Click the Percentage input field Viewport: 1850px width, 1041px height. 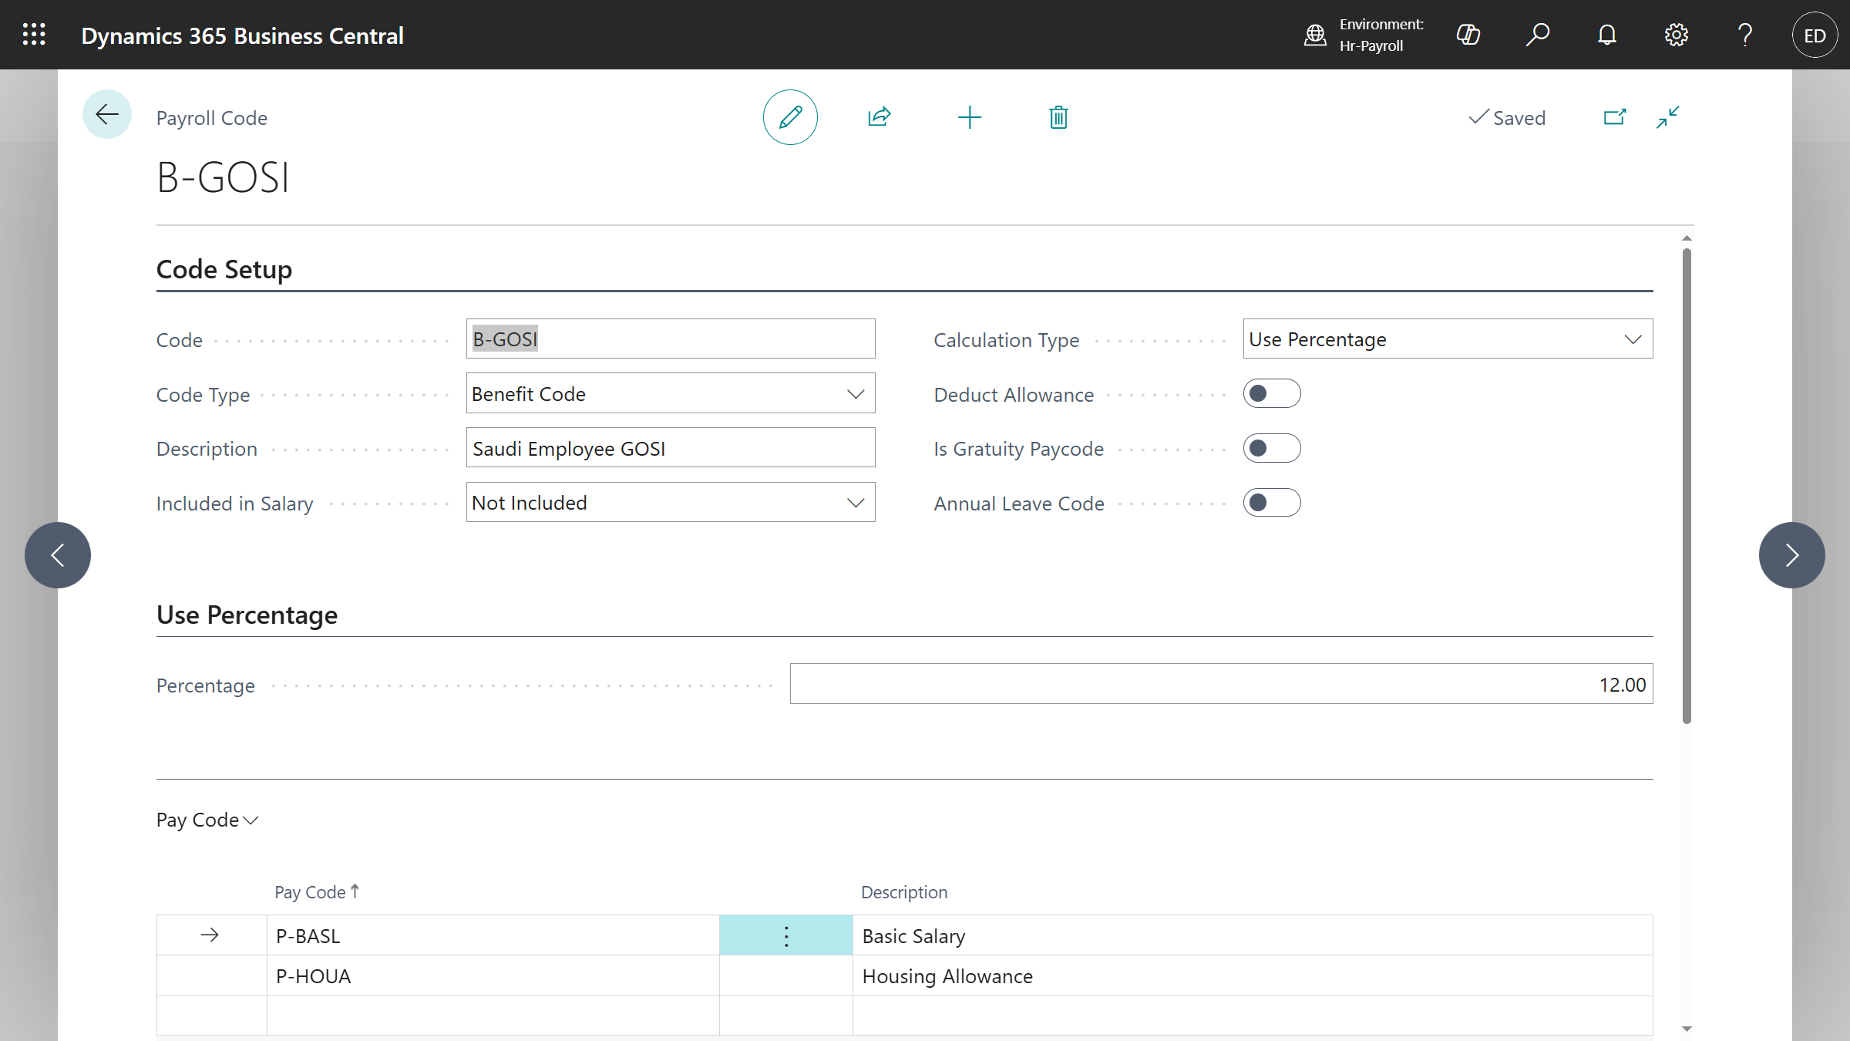coord(1221,685)
